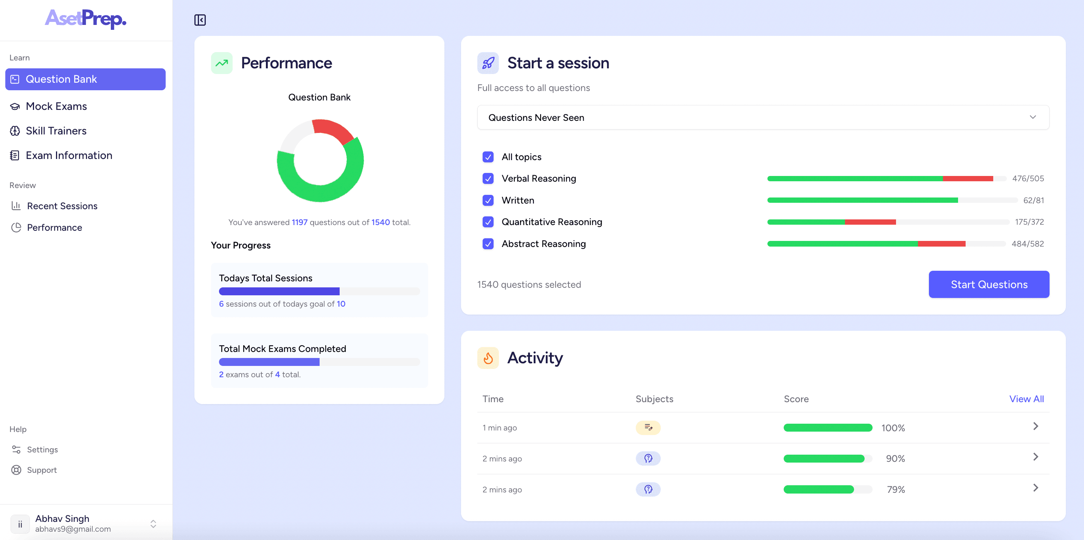Screen dimensions: 1084x540
Task: Open Support from the sidebar
Action: 42,470
